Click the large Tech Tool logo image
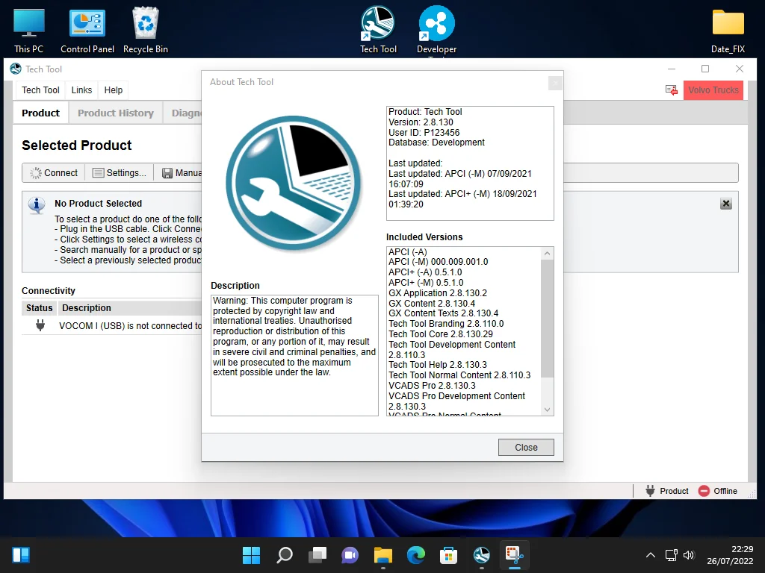 pos(294,184)
